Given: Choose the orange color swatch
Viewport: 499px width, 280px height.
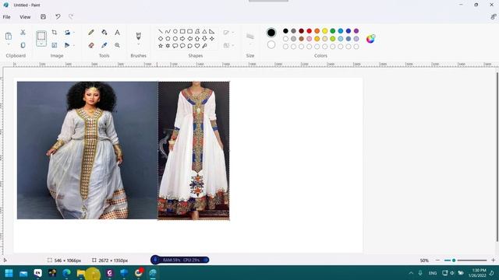Looking at the screenshot, I should pyautogui.click(x=317, y=31).
